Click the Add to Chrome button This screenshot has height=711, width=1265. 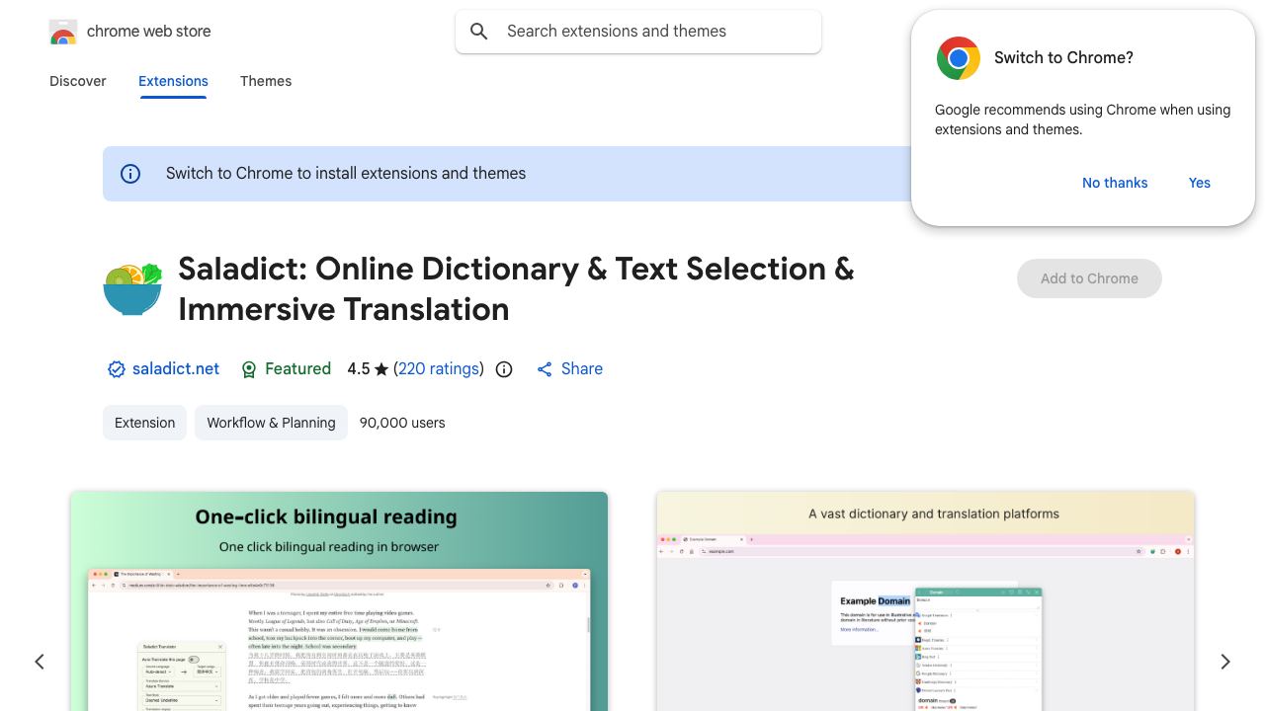coord(1089,278)
